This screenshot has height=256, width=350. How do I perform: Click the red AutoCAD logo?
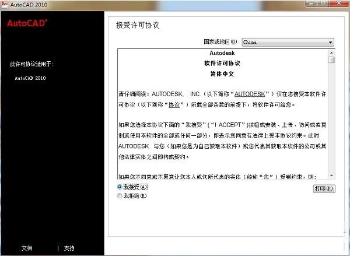(27, 23)
